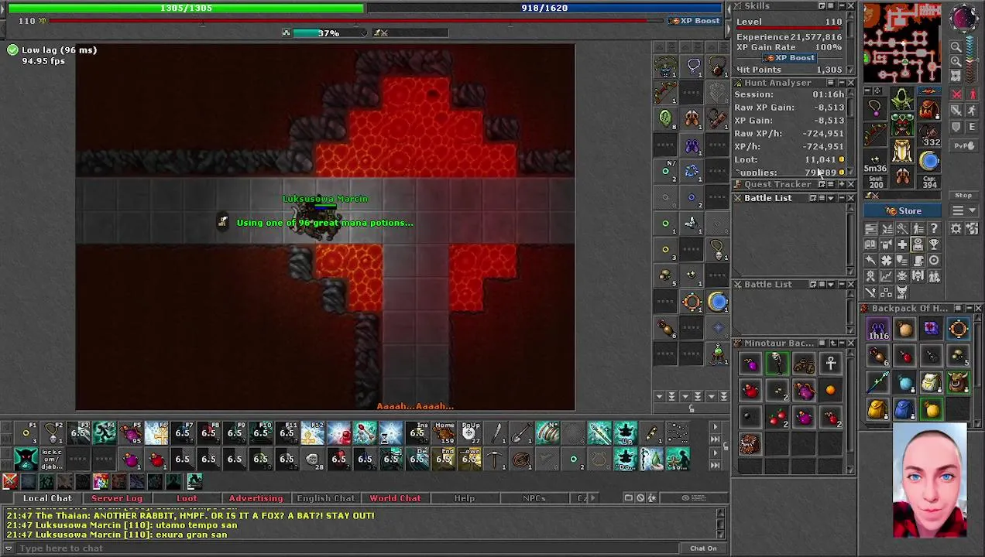The width and height of the screenshot is (985, 557).
Task: Toggle expert mode E button
Action: 973,127
